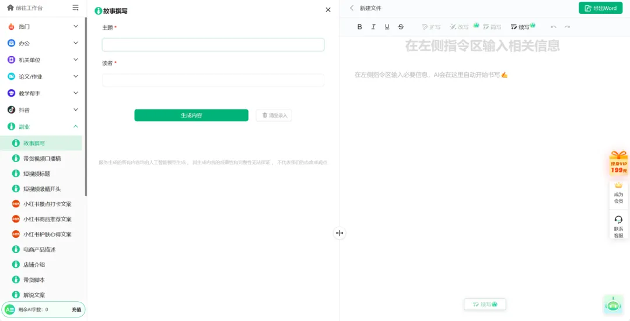The image size is (630, 321).
Task: Expand the 论文/作业 category
Action: point(75,76)
